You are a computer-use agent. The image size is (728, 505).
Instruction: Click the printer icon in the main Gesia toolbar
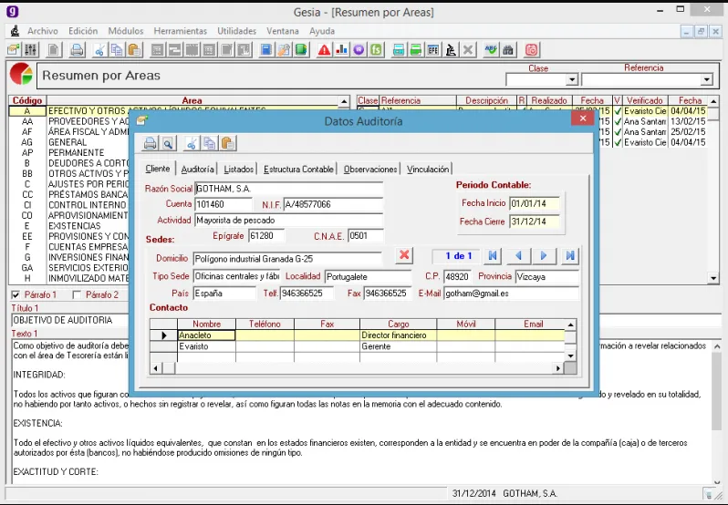pyautogui.click(x=77, y=49)
